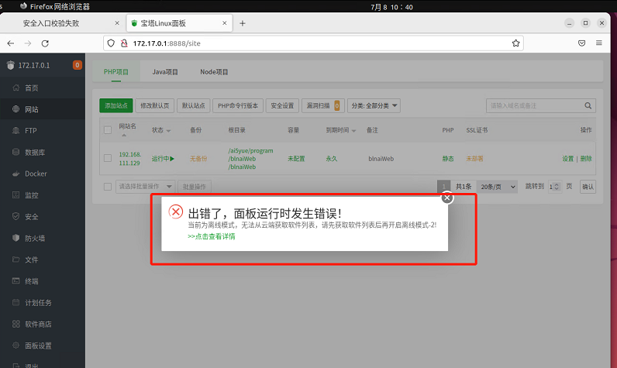Switch to the PHP项目 tab

click(x=116, y=72)
